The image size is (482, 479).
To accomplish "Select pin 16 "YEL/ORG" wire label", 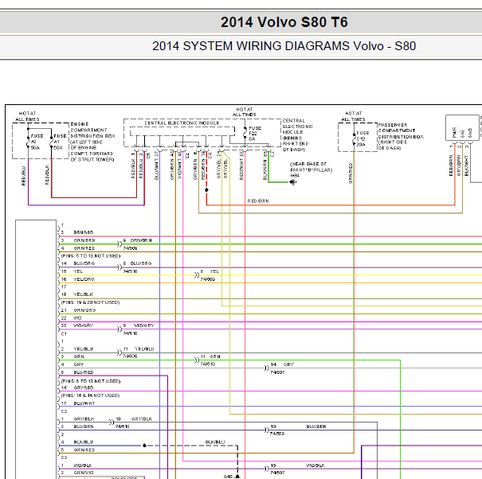I will pos(84,279).
